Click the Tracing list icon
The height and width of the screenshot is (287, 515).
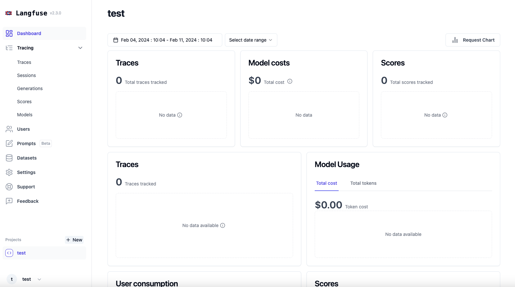[x=9, y=48]
